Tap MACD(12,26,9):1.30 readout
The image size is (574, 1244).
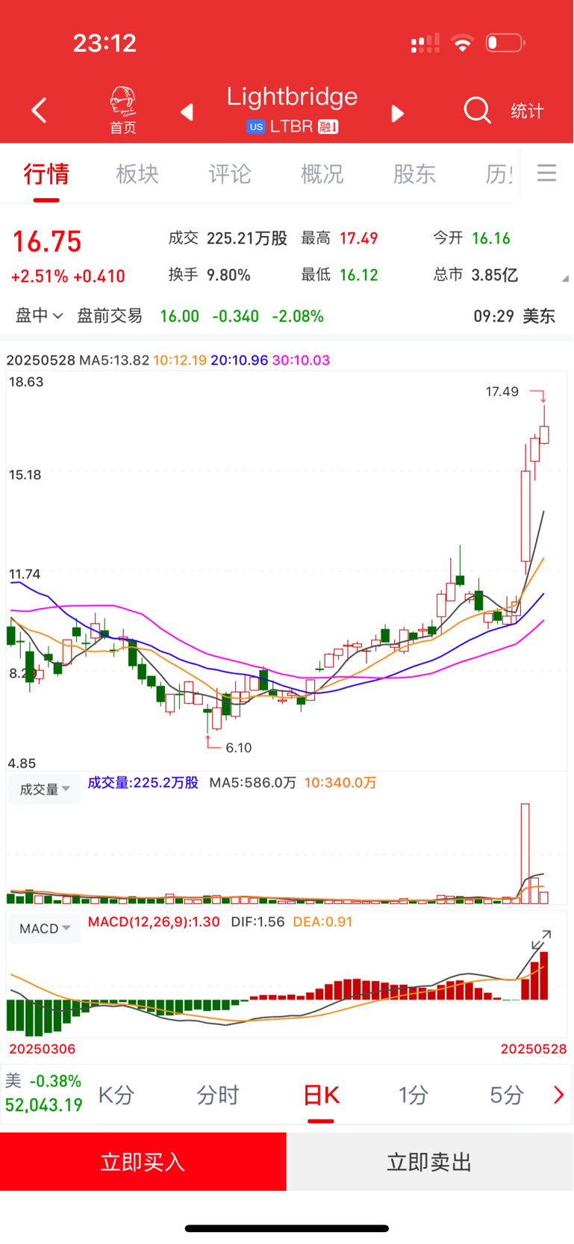(154, 921)
